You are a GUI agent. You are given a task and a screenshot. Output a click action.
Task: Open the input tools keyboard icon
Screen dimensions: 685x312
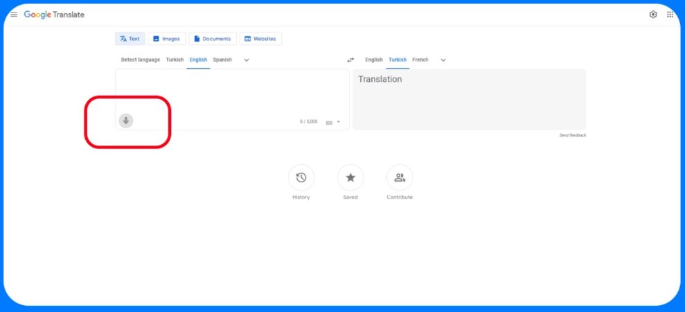329,123
